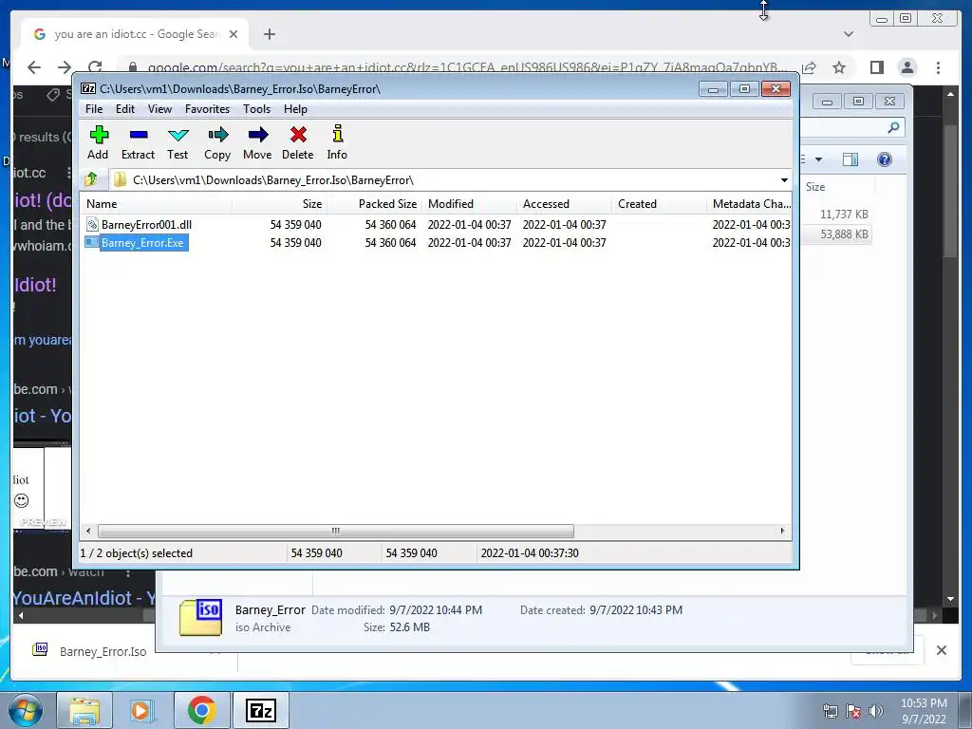Sort by the Modified column
This screenshot has height=729, width=972.
tap(469, 204)
